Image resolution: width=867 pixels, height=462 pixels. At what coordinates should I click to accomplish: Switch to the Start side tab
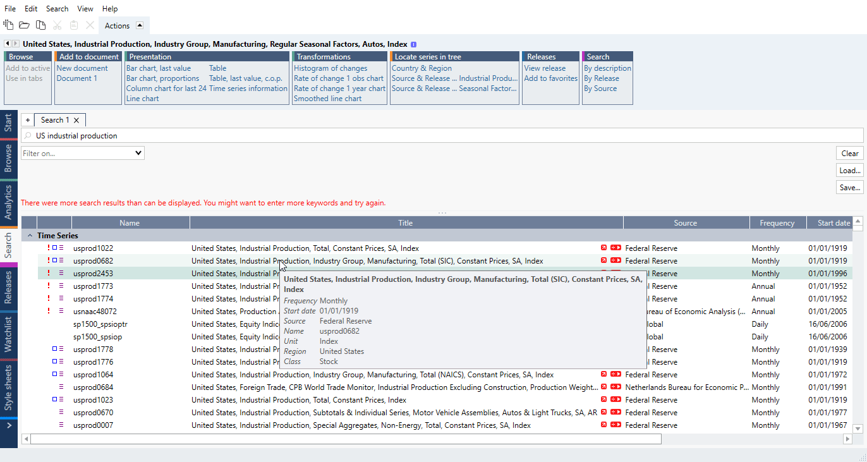click(8, 123)
